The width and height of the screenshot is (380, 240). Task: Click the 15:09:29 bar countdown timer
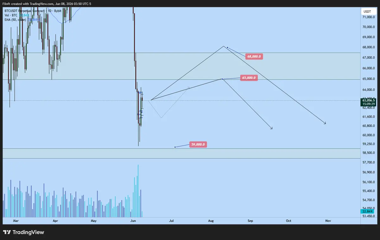coord(369,104)
